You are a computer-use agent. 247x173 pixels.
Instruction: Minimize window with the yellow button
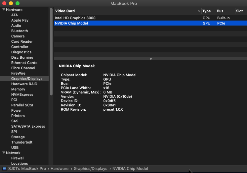[x=11, y=3]
